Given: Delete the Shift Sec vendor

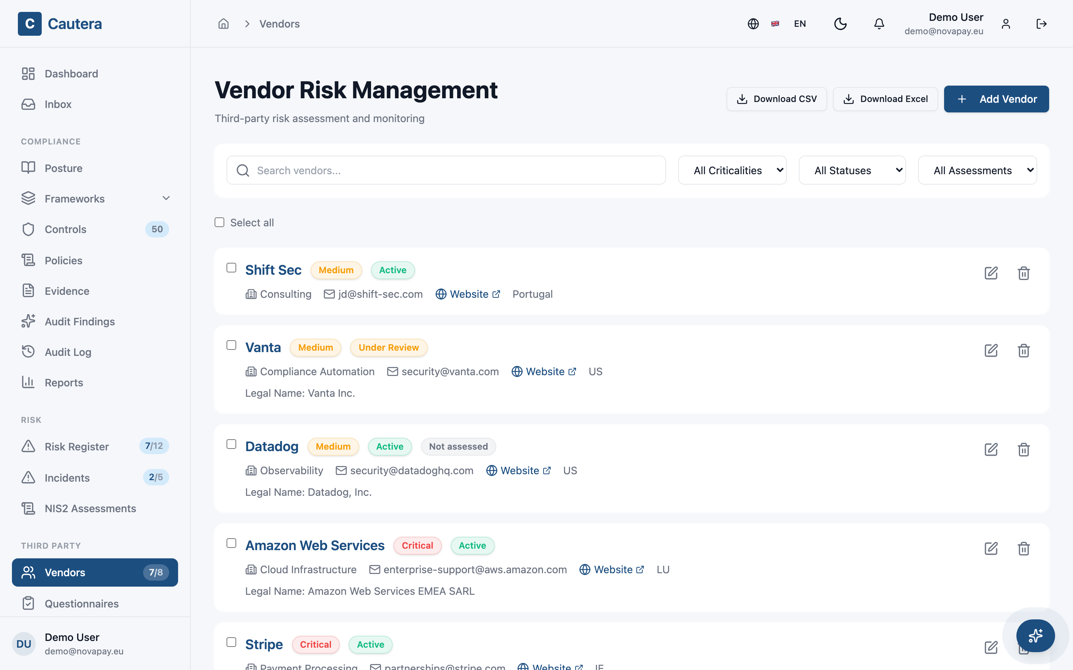Looking at the screenshot, I should click(x=1023, y=273).
